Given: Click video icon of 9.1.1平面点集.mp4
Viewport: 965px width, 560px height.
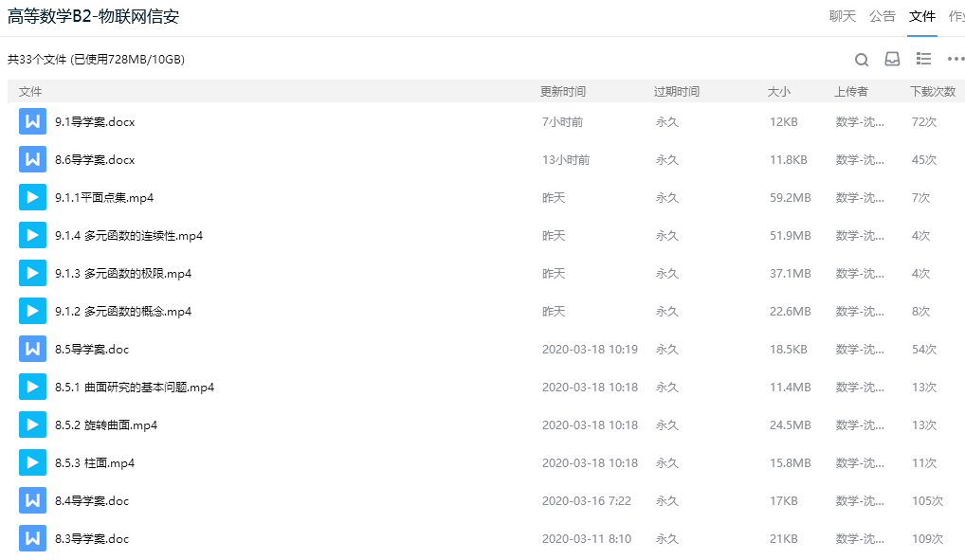Looking at the screenshot, I should (x=32, y=197).
